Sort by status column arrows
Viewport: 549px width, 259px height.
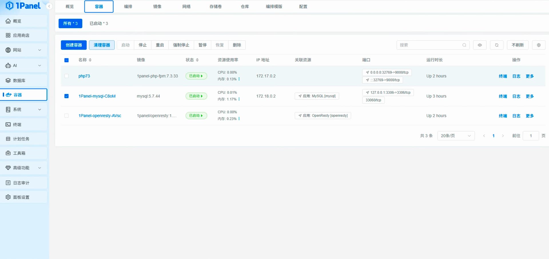click(197, 60)
